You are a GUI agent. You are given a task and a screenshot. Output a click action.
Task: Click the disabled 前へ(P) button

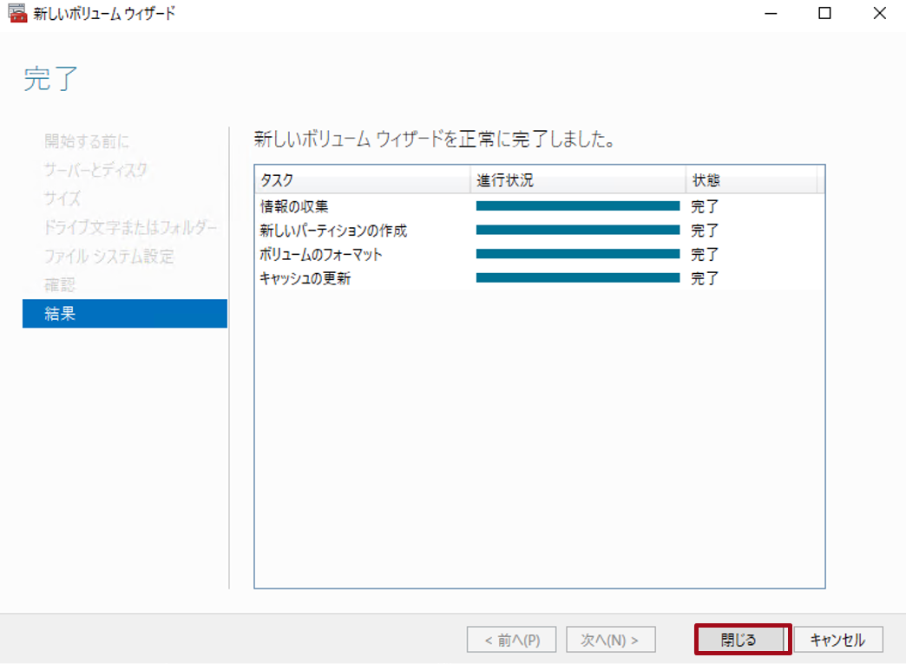point(512,640)
